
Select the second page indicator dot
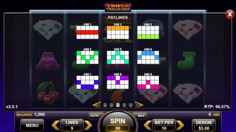(x=111, y=105)
